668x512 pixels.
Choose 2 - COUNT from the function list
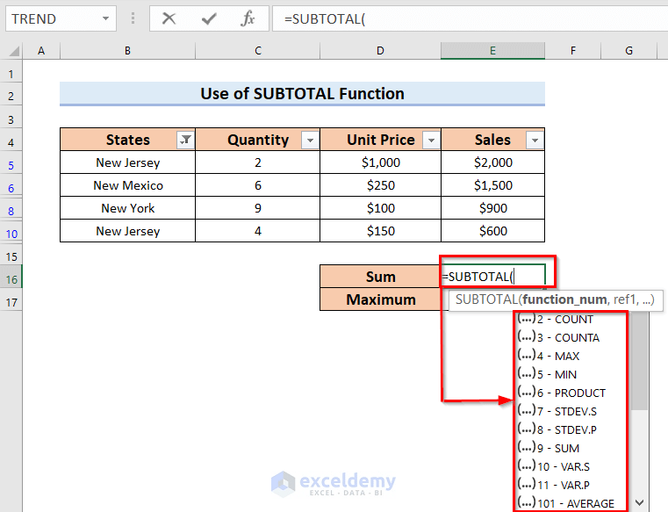click(x=571, y=320)
